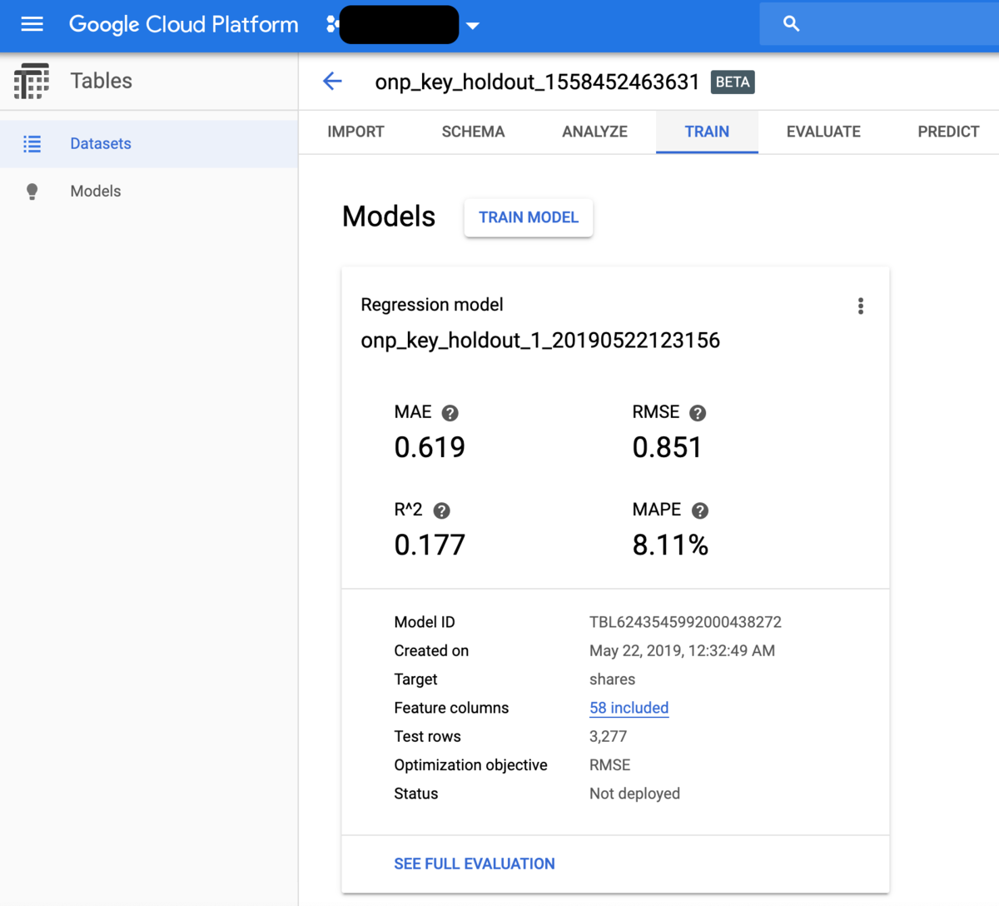The image size is (999, 906).
Task: Click the BETA badge
Action: (x=733, y=82)
